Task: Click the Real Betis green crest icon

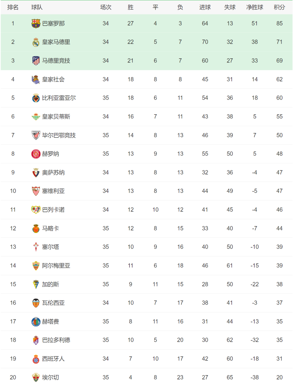Action: [36, 117]
